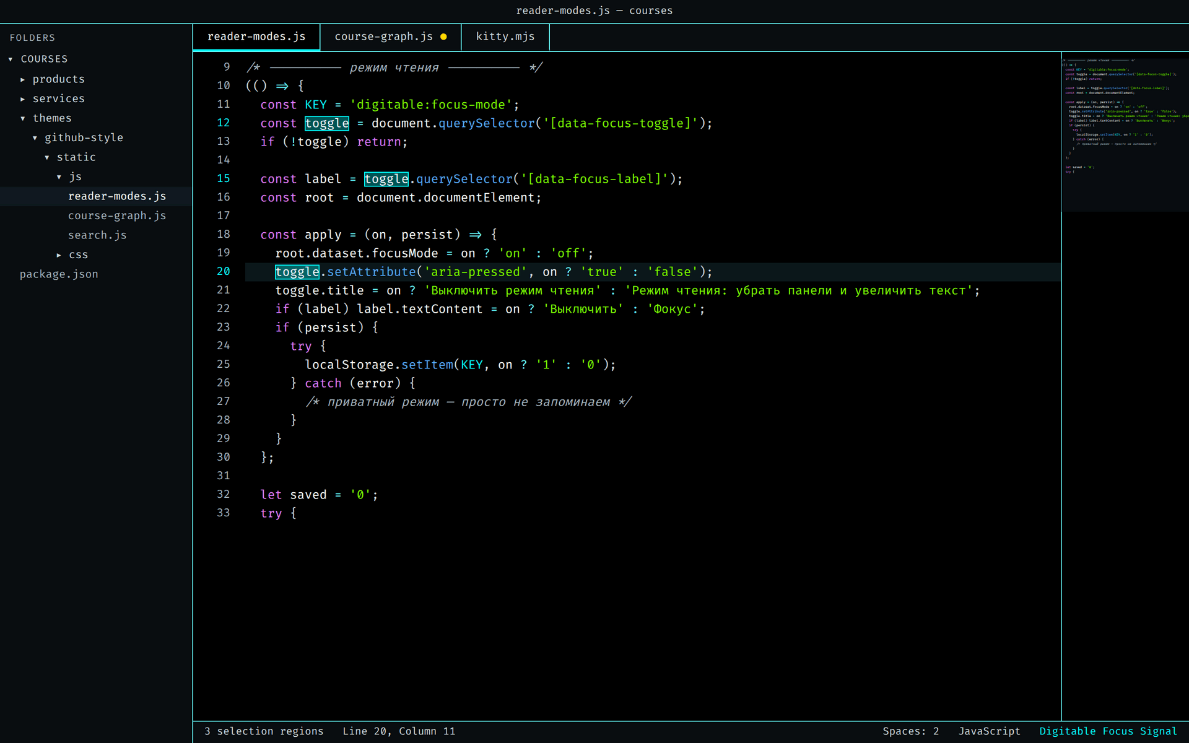Select the products folder name

[59, 79]
